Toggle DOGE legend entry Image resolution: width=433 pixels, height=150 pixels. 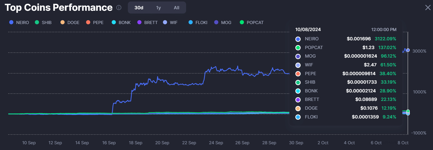point(70,23)
